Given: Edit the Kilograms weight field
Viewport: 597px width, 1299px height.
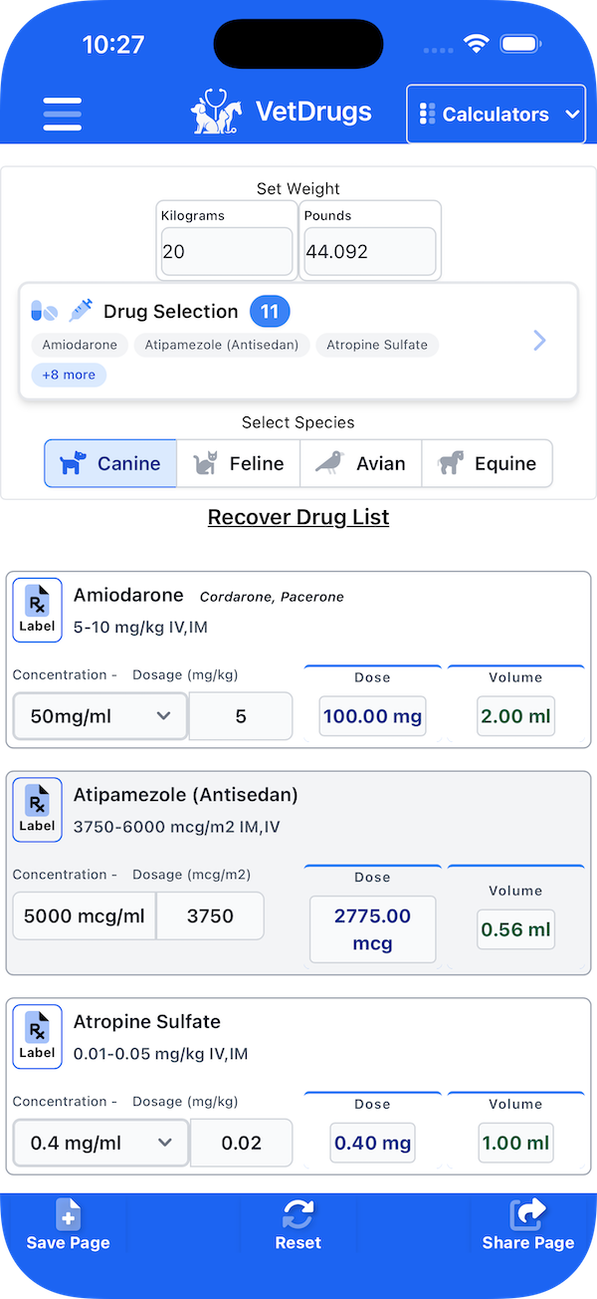Looking at the screenshot, I should [x=227, y=252].
